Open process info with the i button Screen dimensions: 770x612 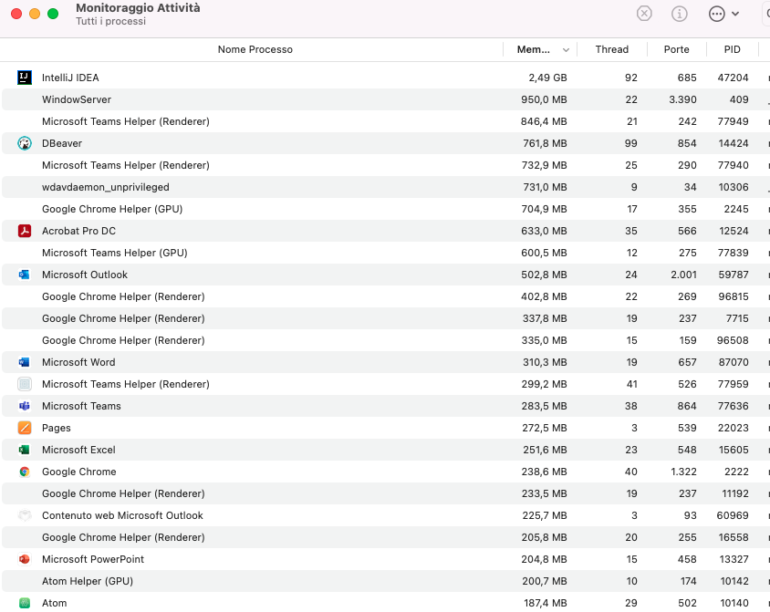pyautogui.click(x=680, y=14)
